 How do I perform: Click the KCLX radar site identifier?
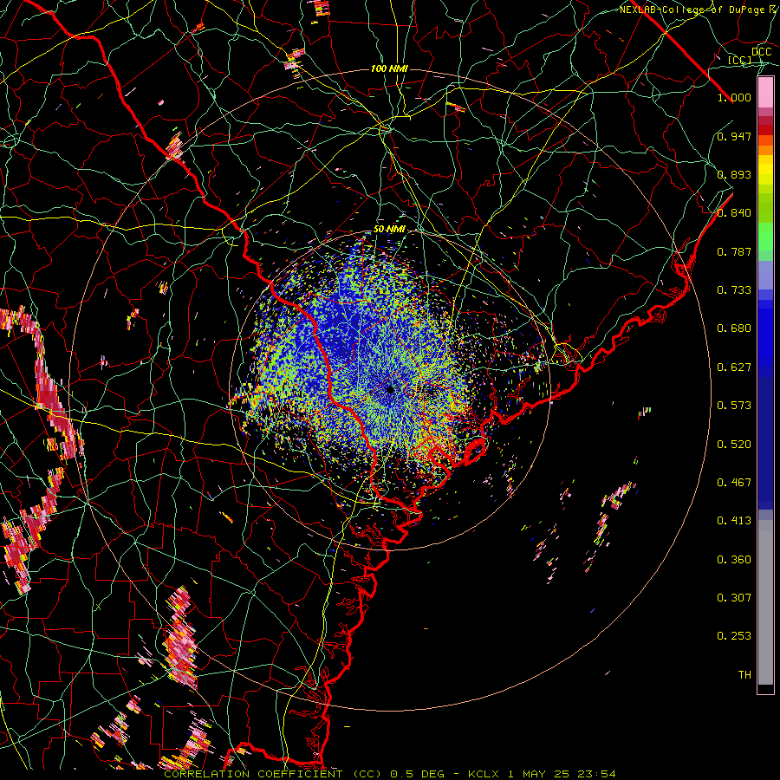coord(483,774)
